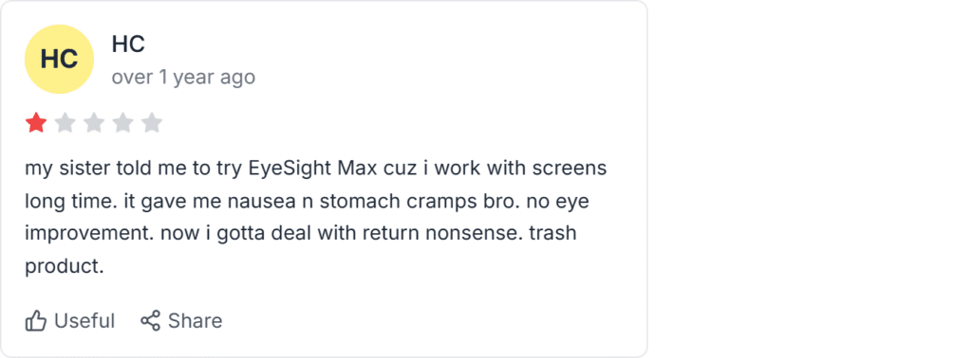Click blank white space outside review card
Screen dimensions: 972x358
tap(806, 179)
